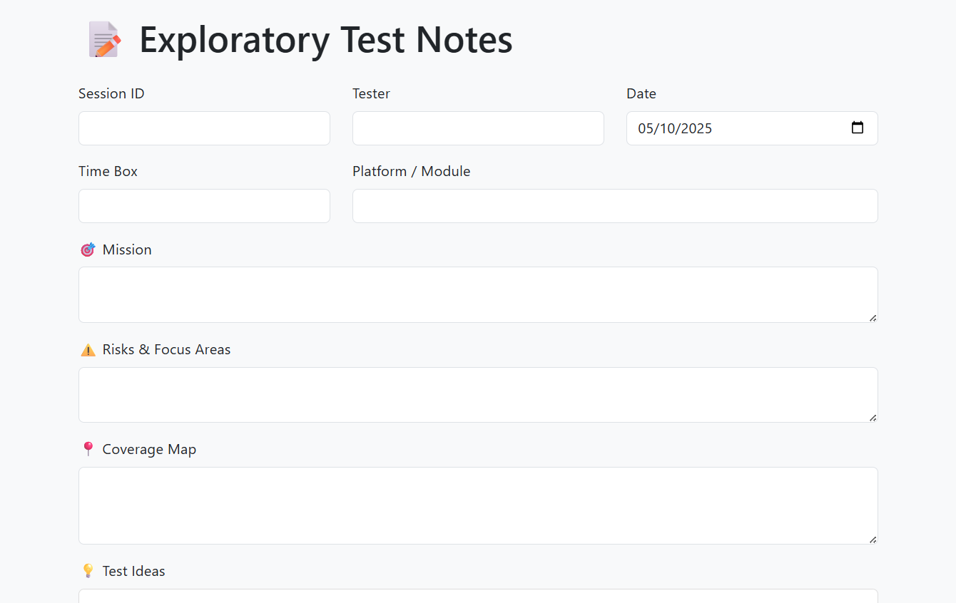Select the Session ID input field
The height and width of the screenshot is (603, 956).
click(x=204, y=128)
